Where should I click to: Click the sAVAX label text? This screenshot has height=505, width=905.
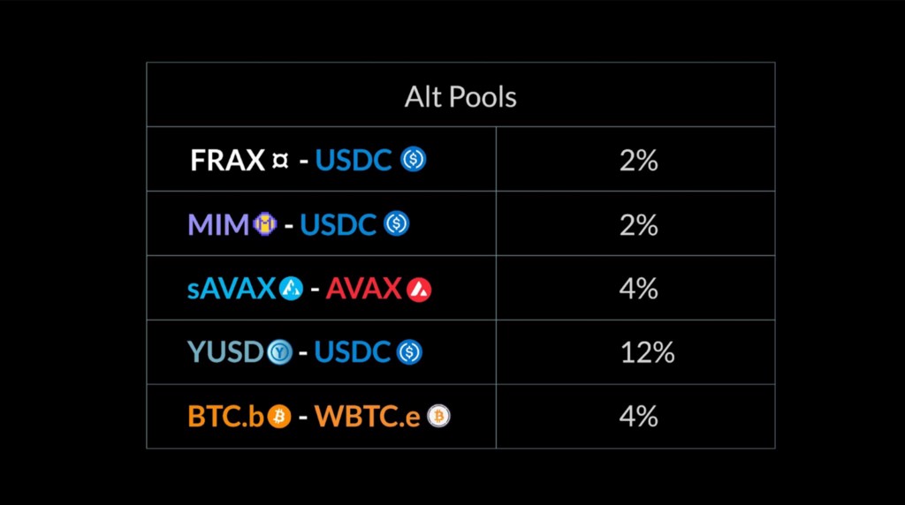click(x=232, y=288)
